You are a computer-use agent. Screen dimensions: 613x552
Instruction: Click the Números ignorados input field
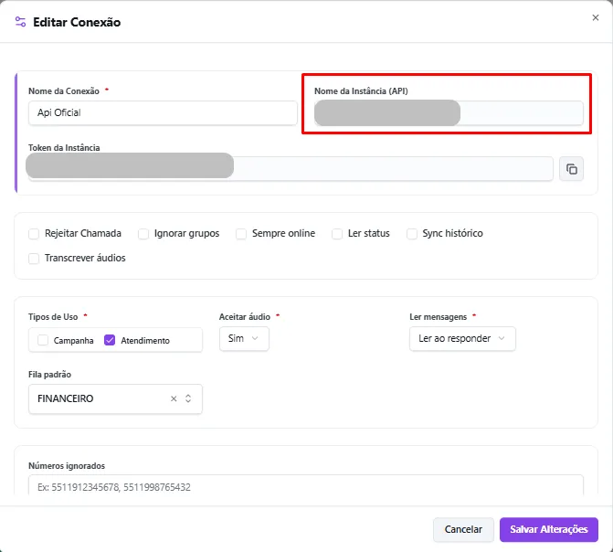tap(306, 485)
